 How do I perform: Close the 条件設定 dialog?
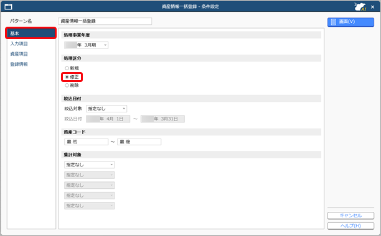pyautogui.click(x=372, y=7)
